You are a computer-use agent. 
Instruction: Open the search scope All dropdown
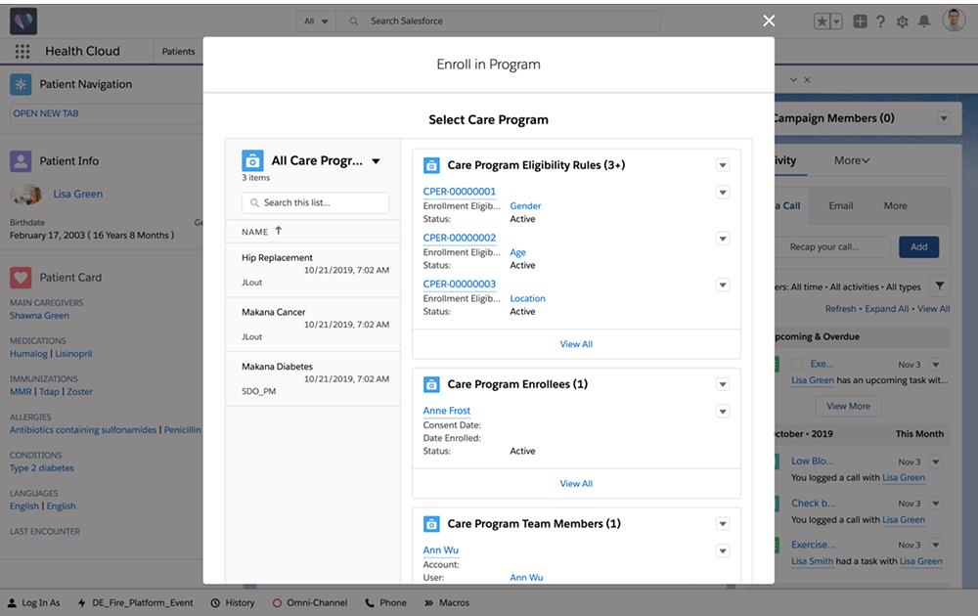(316, 22)
